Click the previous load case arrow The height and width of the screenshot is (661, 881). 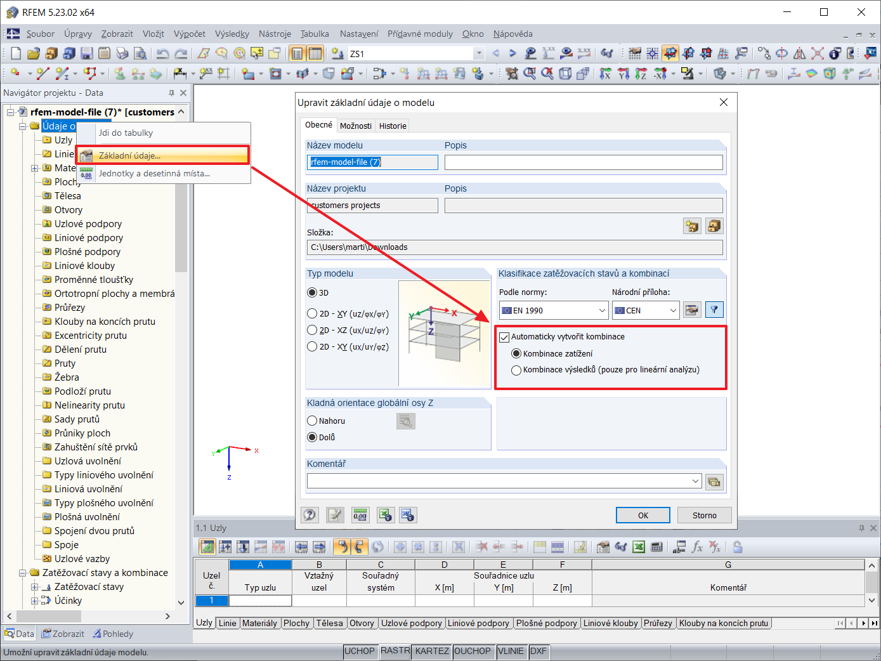pyautogui.click(x=495, y=54)
